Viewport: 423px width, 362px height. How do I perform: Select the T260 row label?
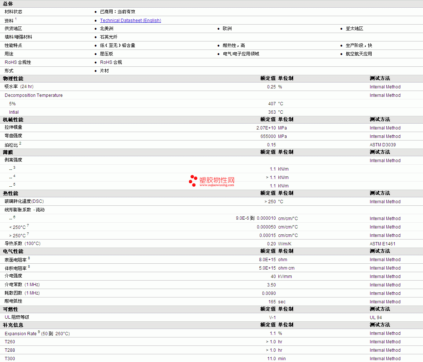pyautogui.click(x=10, y=342)
